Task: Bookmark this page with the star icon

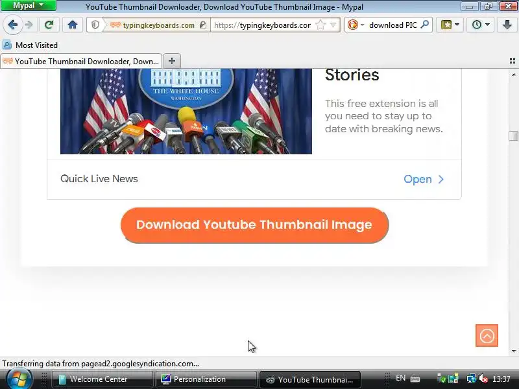Action: pos(320,25)
